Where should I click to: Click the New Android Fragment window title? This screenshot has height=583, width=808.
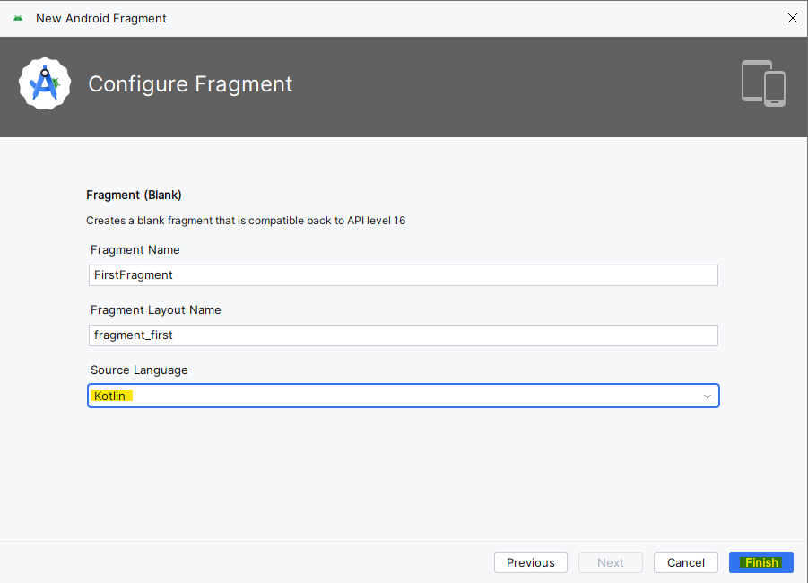tap(101, 19)
